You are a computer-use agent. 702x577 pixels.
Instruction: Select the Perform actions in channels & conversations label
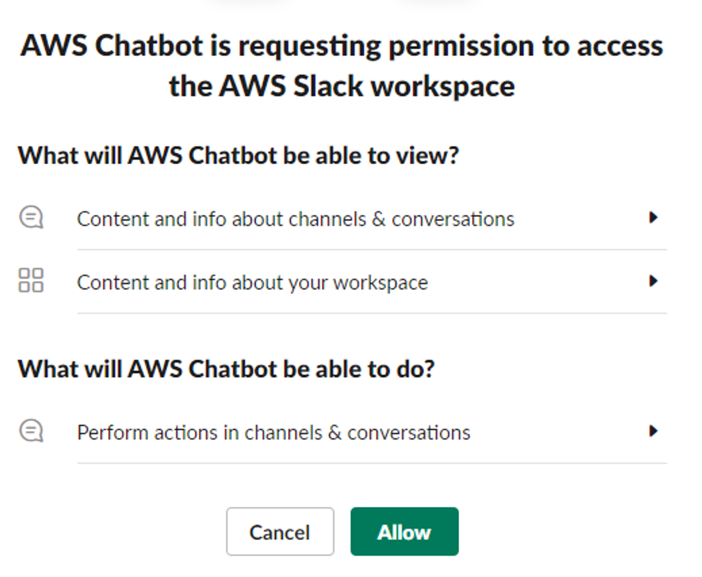click(x=274, y=433)
